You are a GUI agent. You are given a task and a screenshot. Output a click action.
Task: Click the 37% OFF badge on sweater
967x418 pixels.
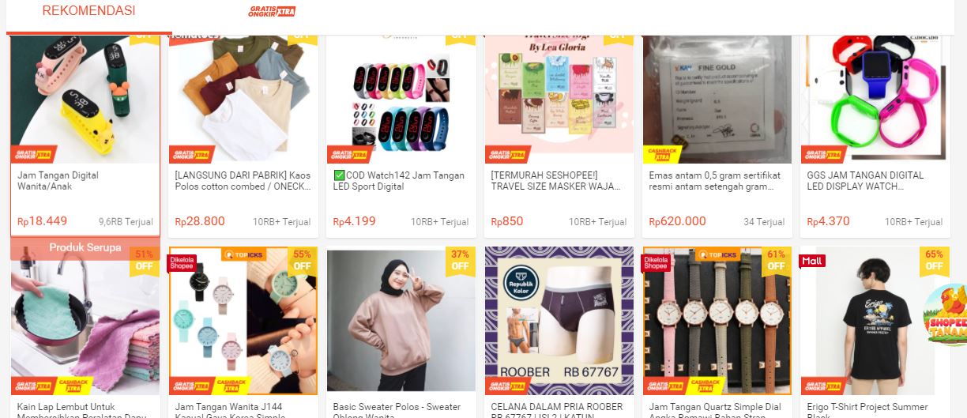pos(460,260)
